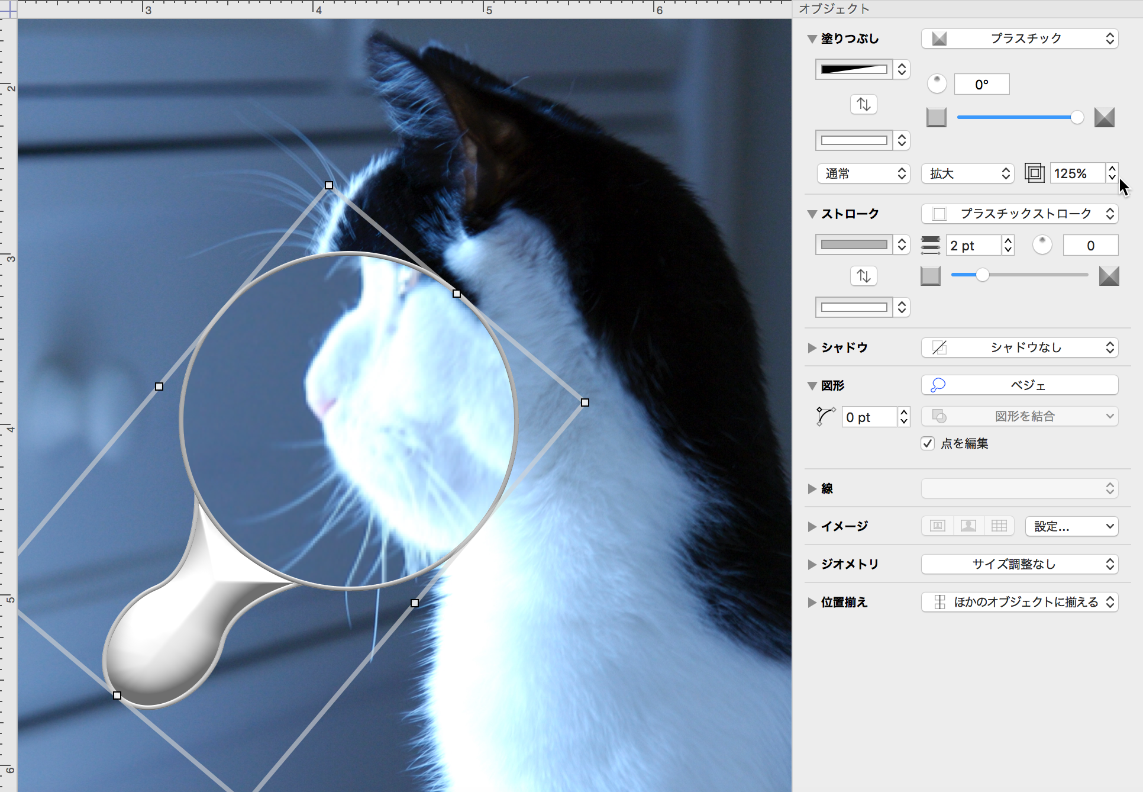Click the first image sizing icon
The image size is (1143, 792).
point(937,526)
